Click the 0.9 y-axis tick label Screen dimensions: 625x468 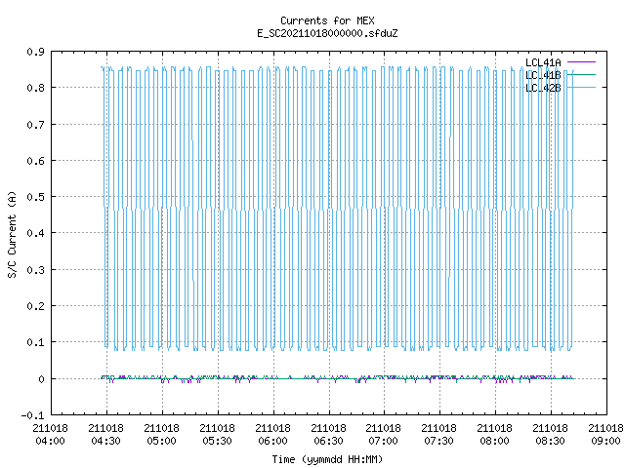click(35, 52)
